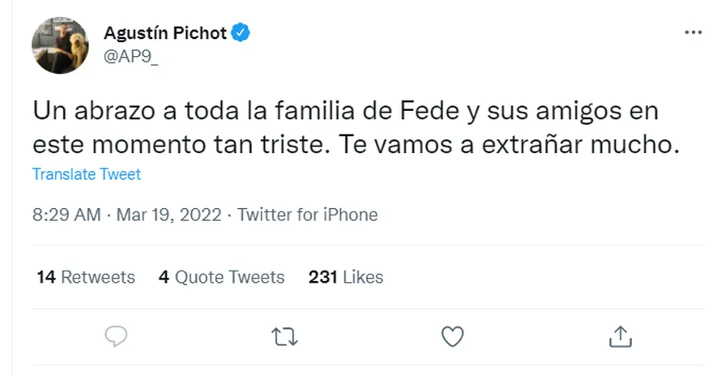
Task: Click the Mar 19, 2022 date
Action: pos(168,215)
